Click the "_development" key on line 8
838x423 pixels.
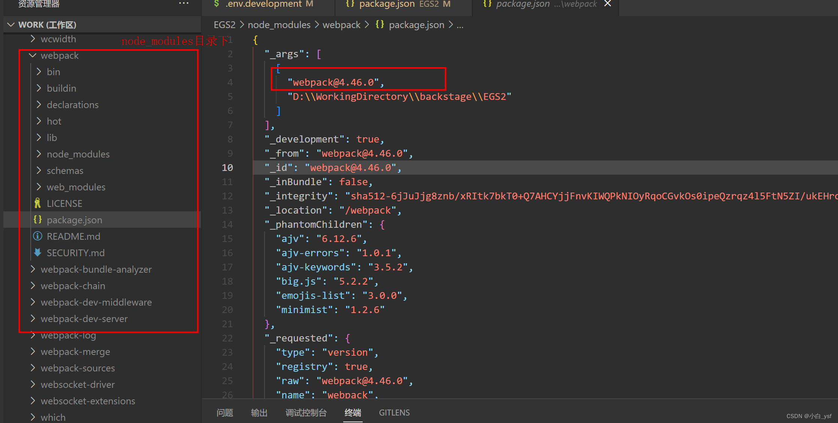tap(304, 139)
